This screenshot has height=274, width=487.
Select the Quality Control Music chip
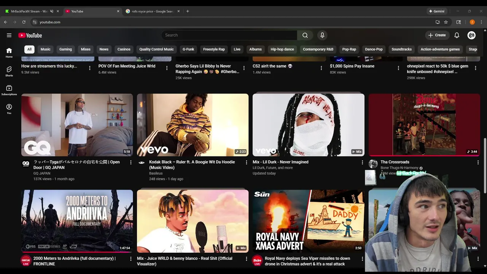tap(156, 49)
